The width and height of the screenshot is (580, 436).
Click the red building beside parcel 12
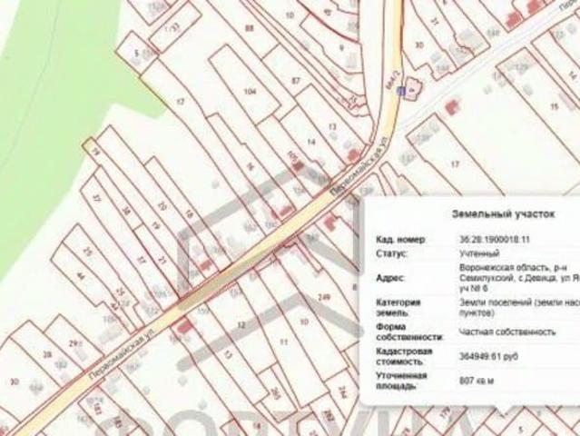(187, 323)
